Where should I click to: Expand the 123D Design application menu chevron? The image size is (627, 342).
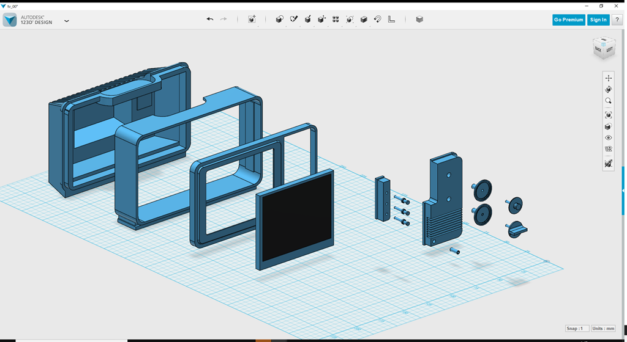[67, 21]
